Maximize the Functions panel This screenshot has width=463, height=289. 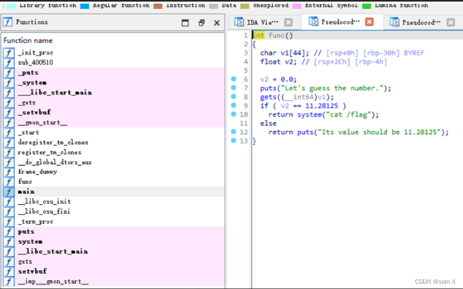[x=185, y=23]
